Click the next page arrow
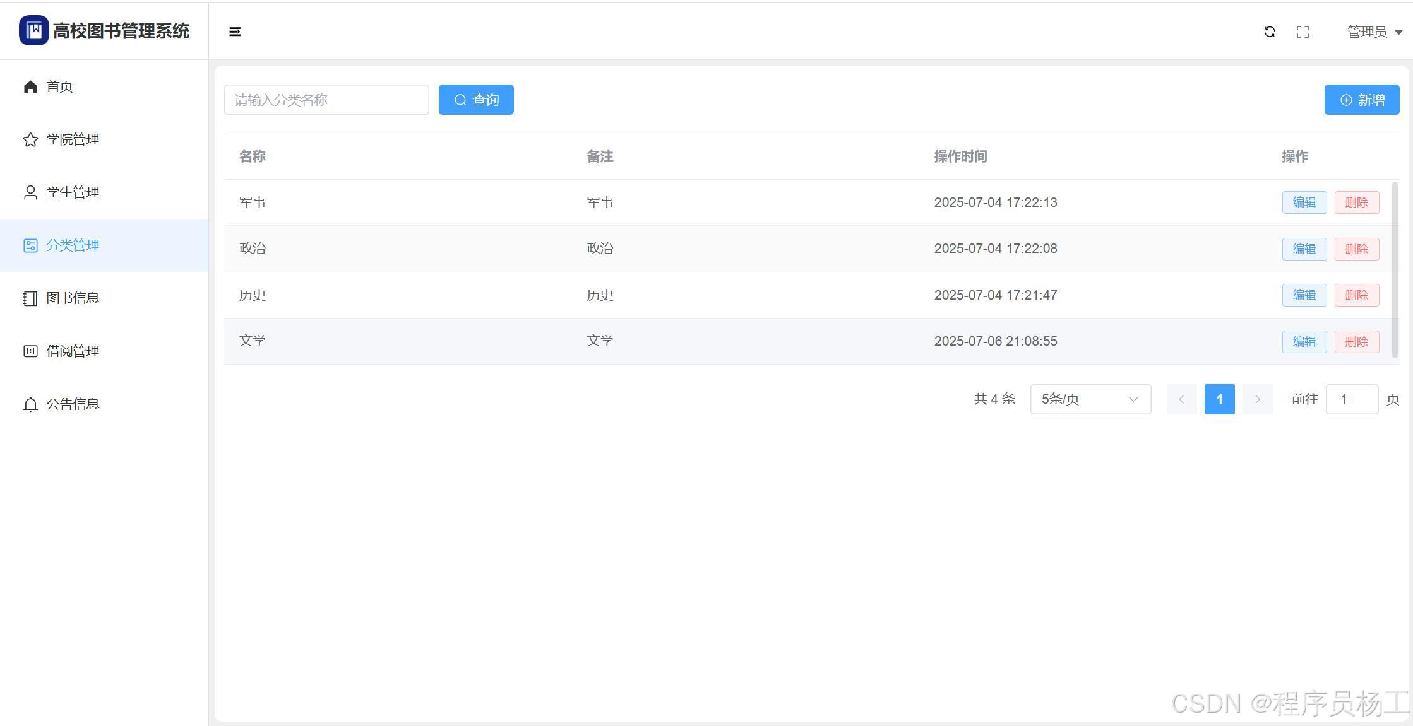The image size is (1413, 726). 1257,399
